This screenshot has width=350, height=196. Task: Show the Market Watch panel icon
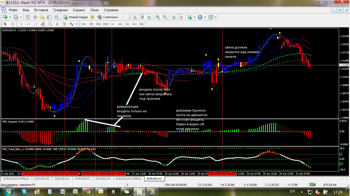(x=28, y=17)
